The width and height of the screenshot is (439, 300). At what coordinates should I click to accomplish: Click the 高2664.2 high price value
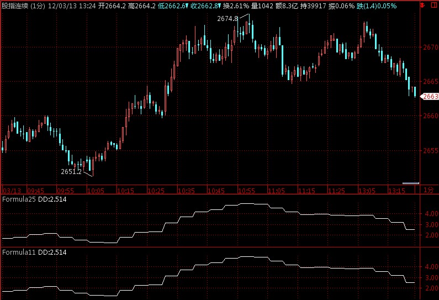pyautogui.click(x=142, y=6)
